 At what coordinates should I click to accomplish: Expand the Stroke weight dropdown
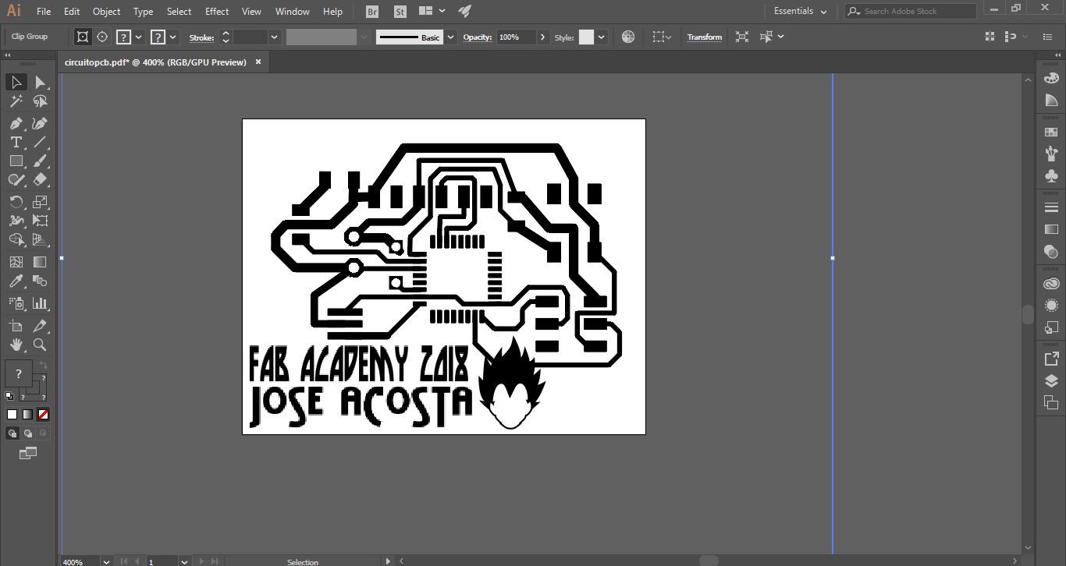[x=274, y=37]
